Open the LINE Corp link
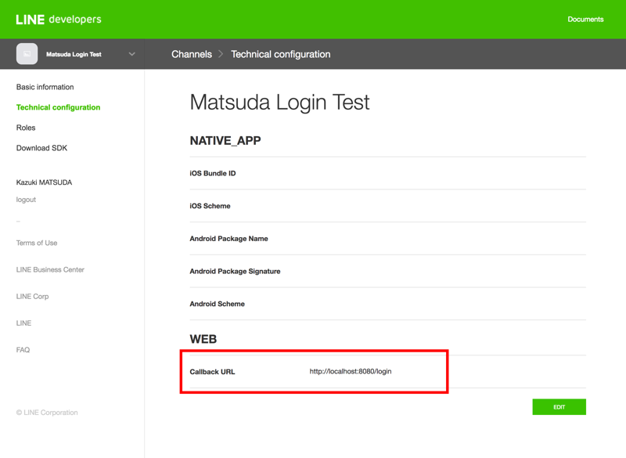 click(32, 296)
